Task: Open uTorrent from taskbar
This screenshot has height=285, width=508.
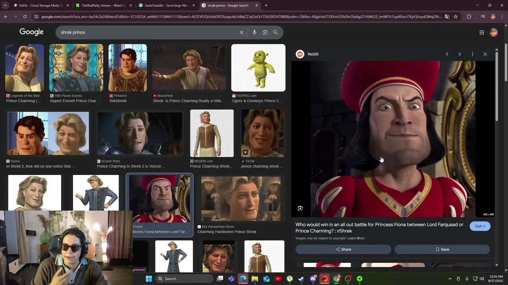Action: (x=290, y=279)
